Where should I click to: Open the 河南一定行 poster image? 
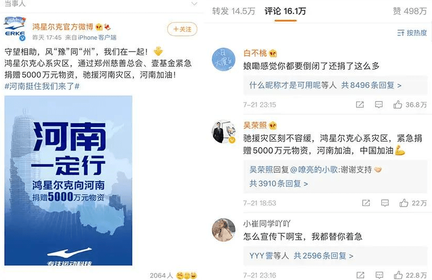click(x=68, y=181)
